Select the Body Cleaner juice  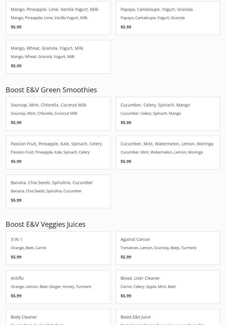[x=24, y=317]
